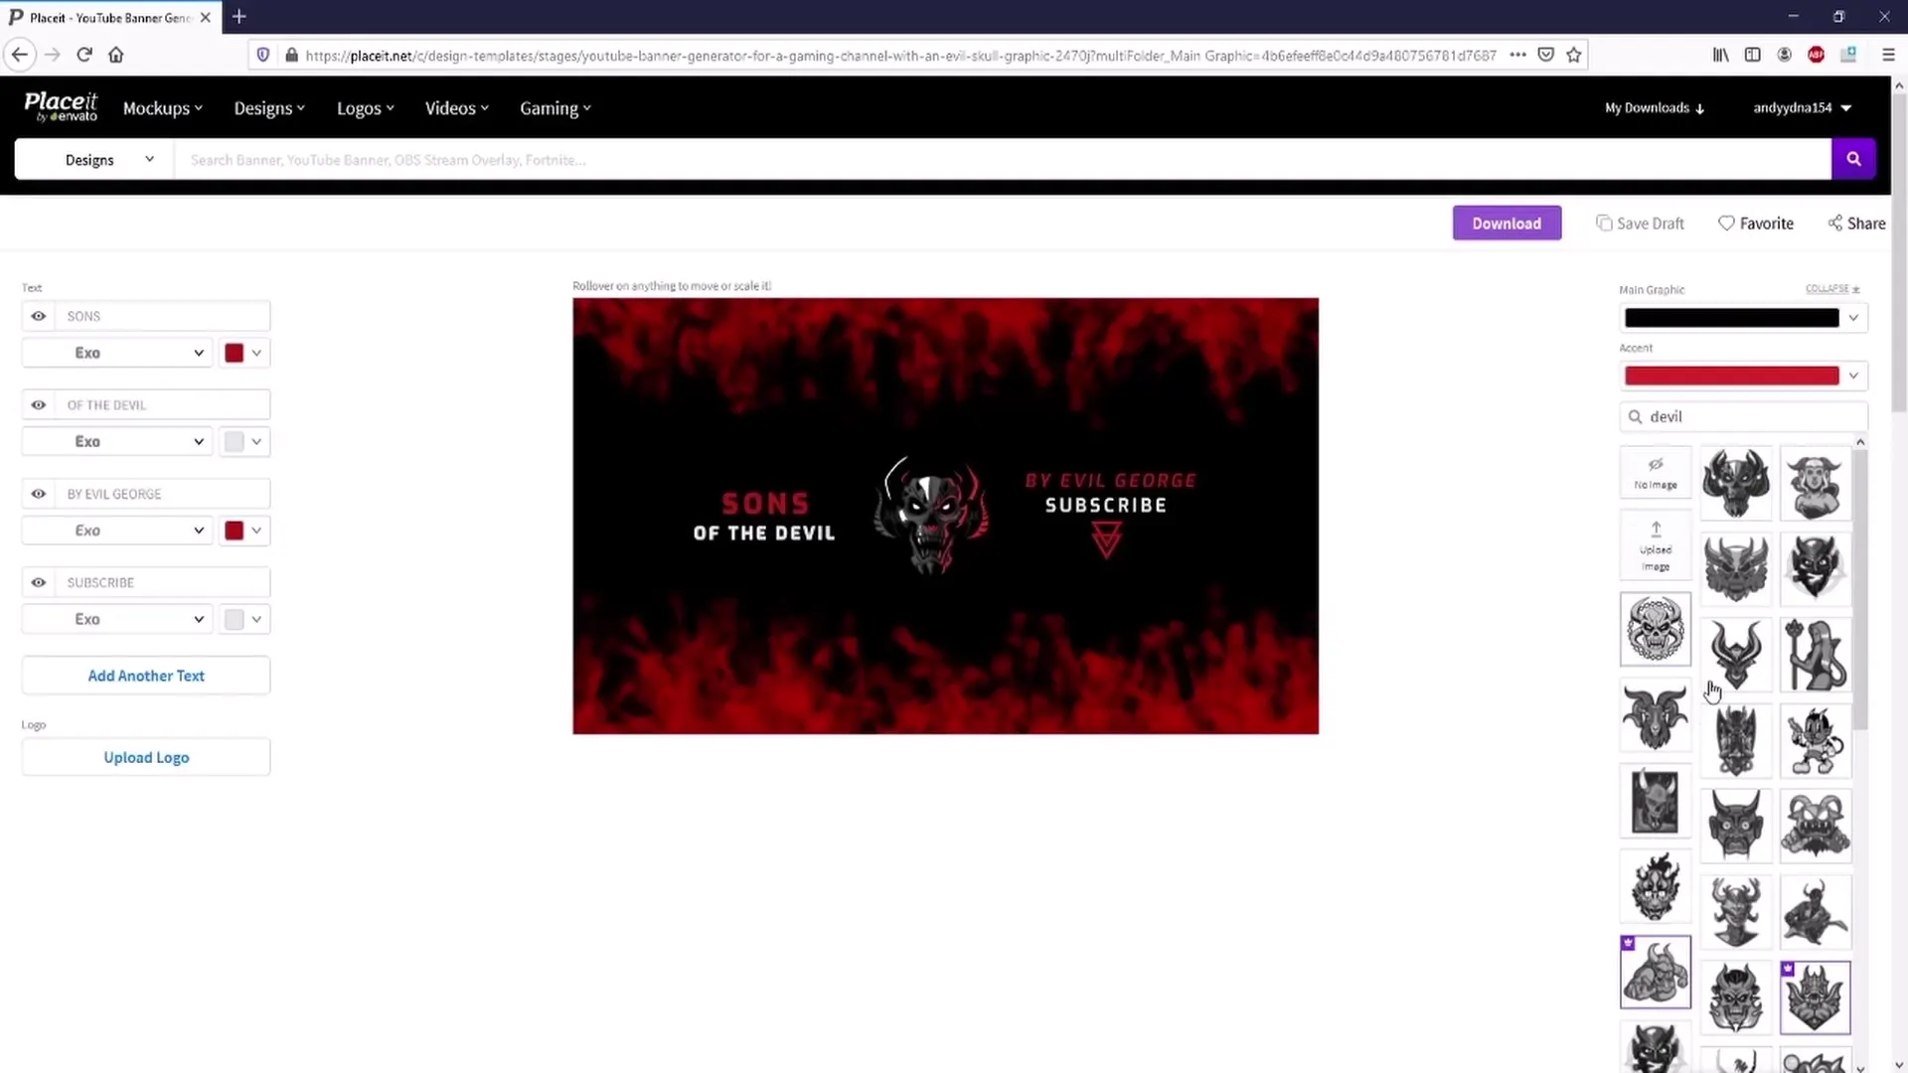Screen dimensions: 1908x1073
Task: Toggle visibility of BY EVIL GEORGE text
Action: [38, 494]
